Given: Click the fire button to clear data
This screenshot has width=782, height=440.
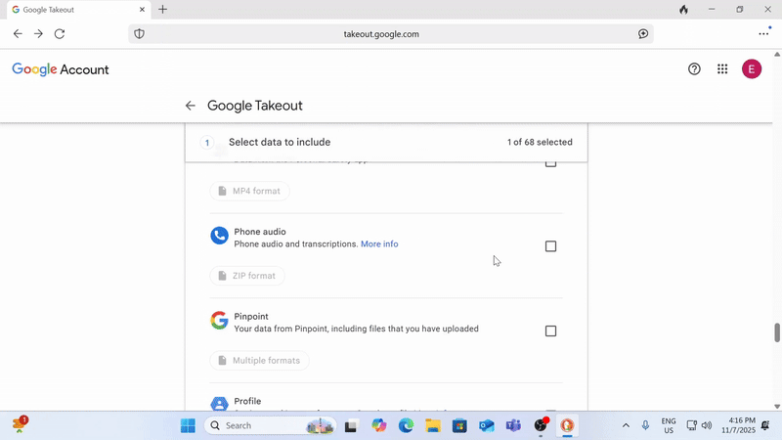Looking at the screenshot, I should coord(683,10).
